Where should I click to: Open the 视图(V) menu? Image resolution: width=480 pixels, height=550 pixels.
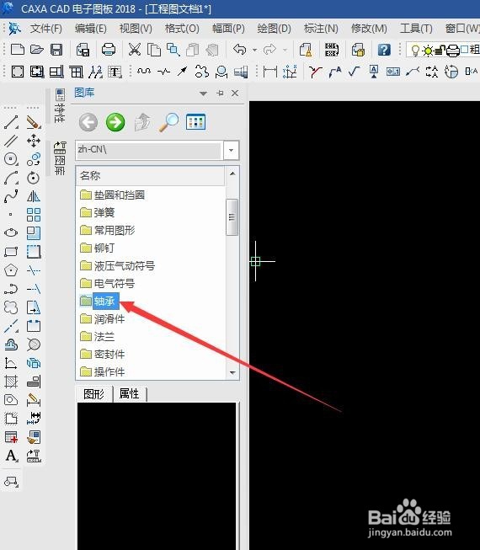coord(136,29)
